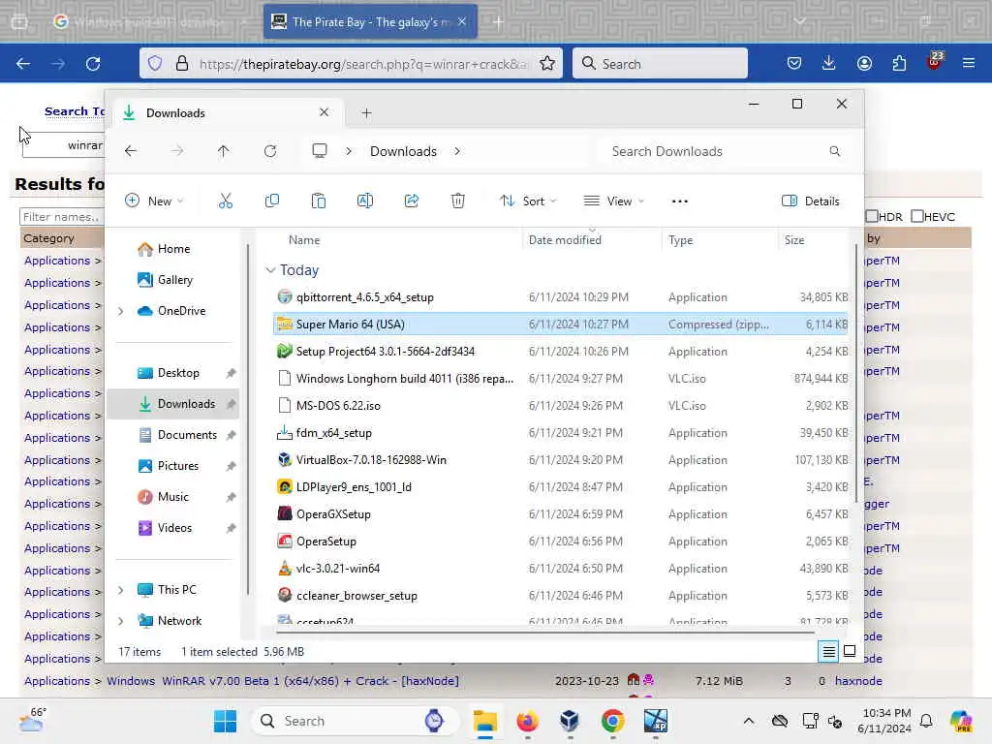Screen dimensions: 992x744
Task: Sort by Name column header
Action: click(304, 240)
